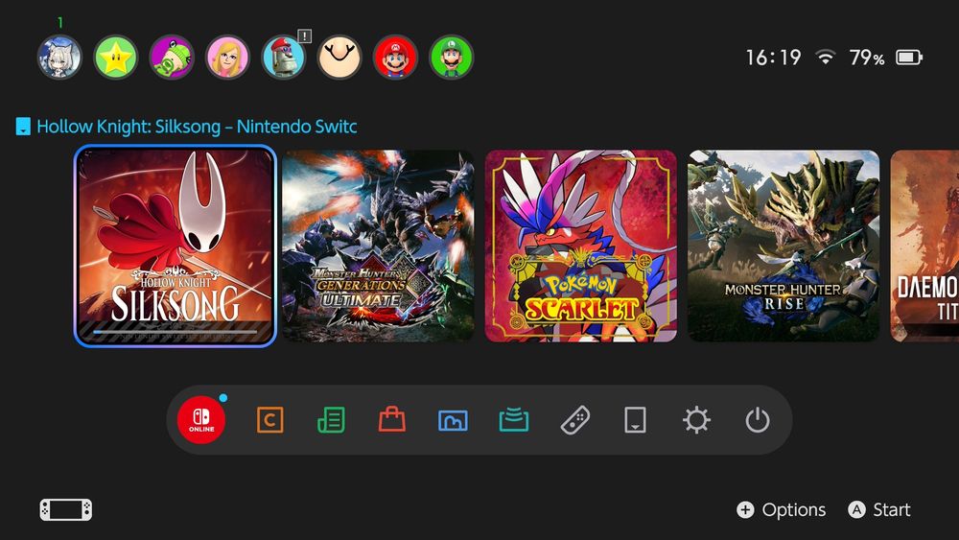Viewport: 959px width, 540px height.
Task: Click Silksong download progress bar
Action: [x=175, y=332]
